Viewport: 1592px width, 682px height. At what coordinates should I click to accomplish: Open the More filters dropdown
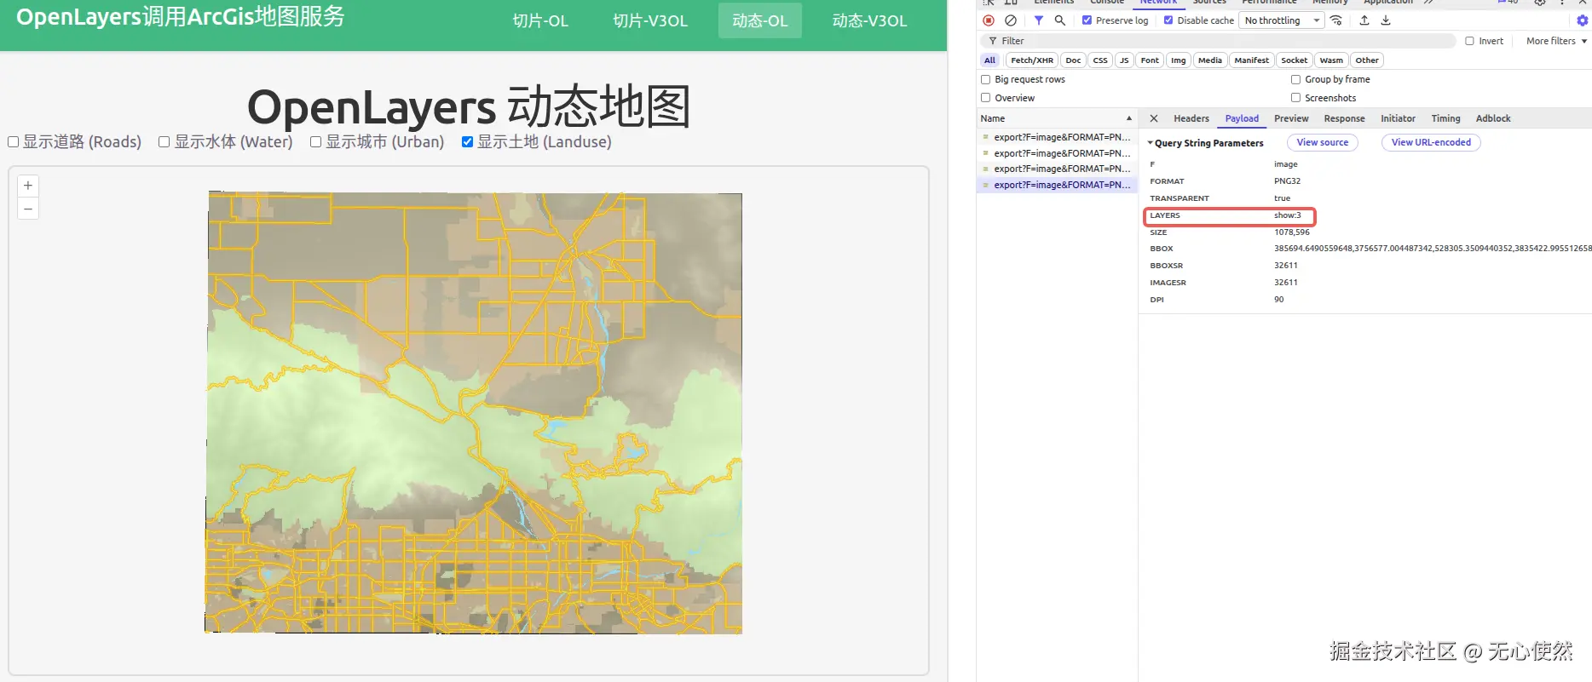pos(1556,41)
